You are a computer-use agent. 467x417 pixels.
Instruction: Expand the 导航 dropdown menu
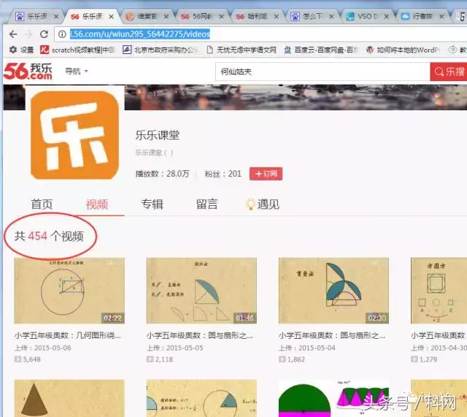tap(77, 72)
